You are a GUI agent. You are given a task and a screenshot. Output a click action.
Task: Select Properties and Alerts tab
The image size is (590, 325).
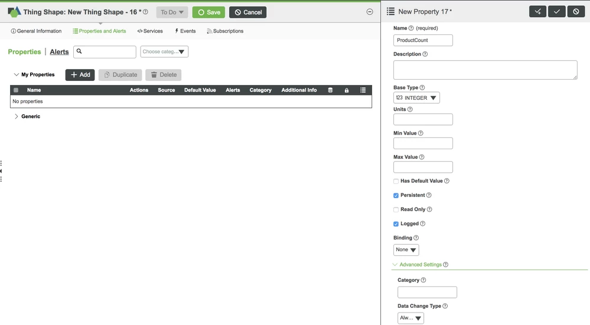tap(99, 31)
